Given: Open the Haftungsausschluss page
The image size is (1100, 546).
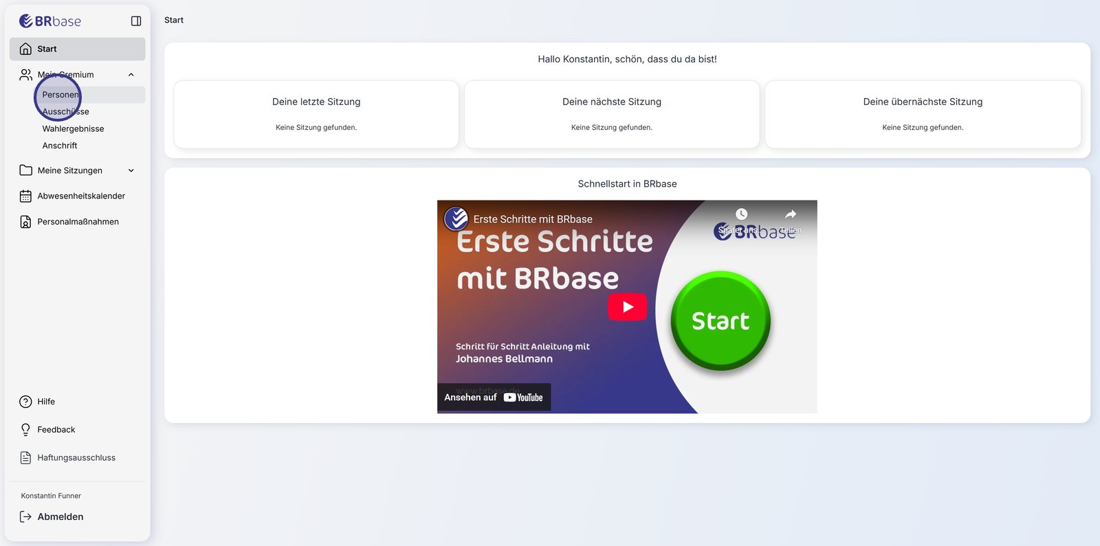Looking at the screenshot, I should 76,458.
